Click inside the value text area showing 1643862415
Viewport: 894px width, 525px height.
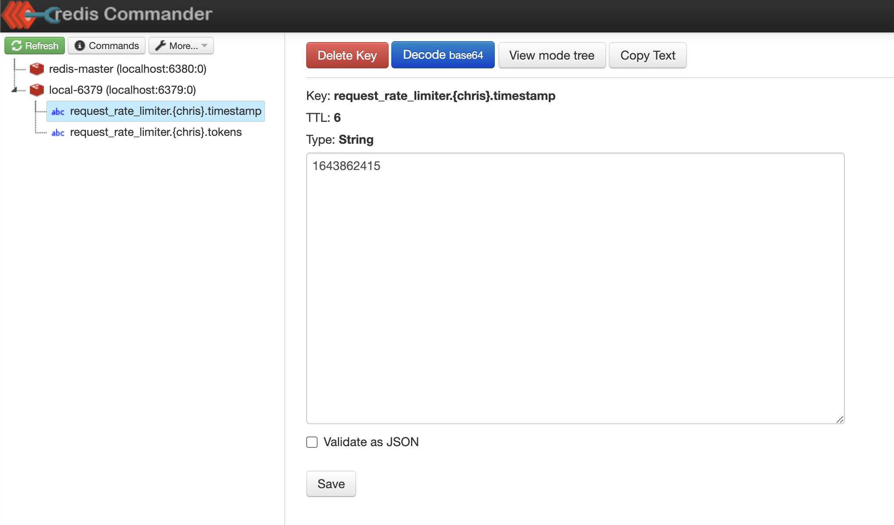575,288
